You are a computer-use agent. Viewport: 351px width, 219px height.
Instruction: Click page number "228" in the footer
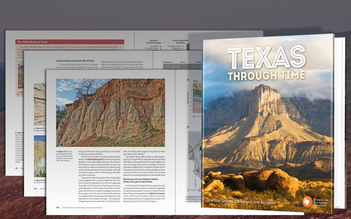58,207
